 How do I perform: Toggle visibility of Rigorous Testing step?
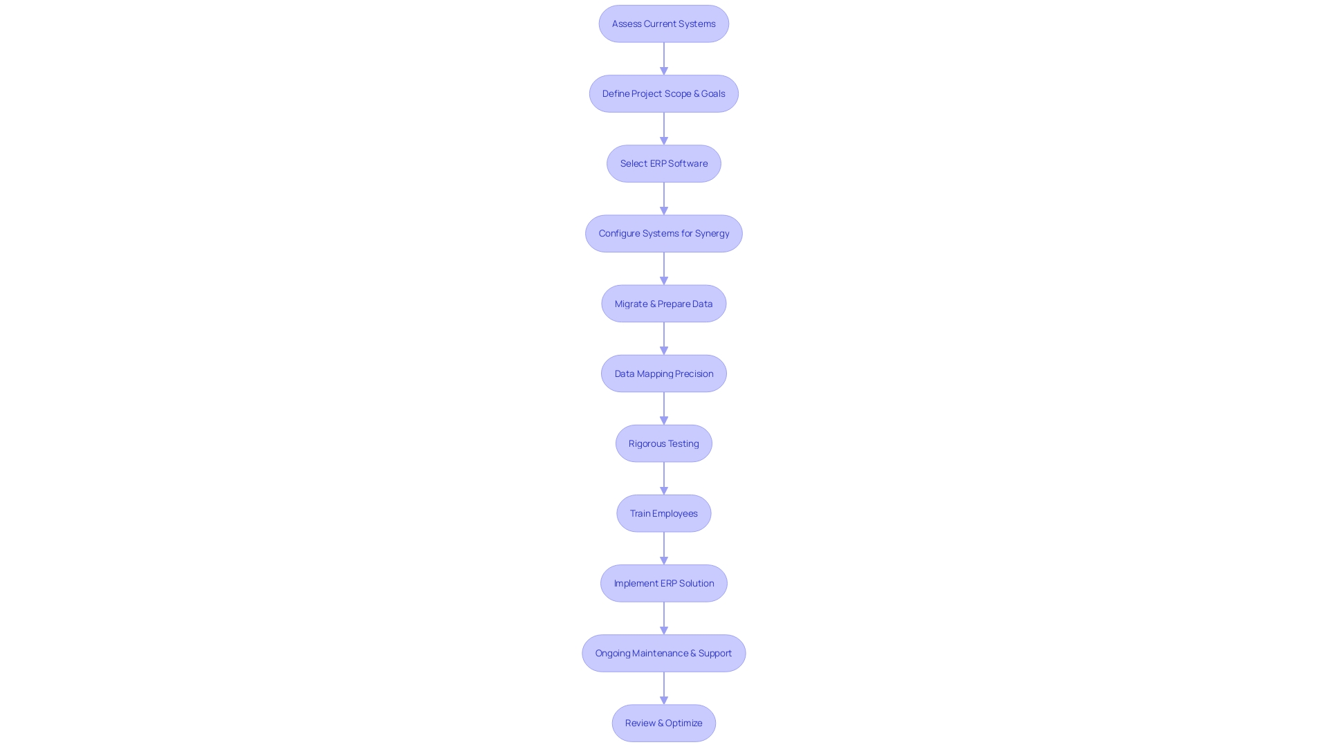tap(664, 443)
